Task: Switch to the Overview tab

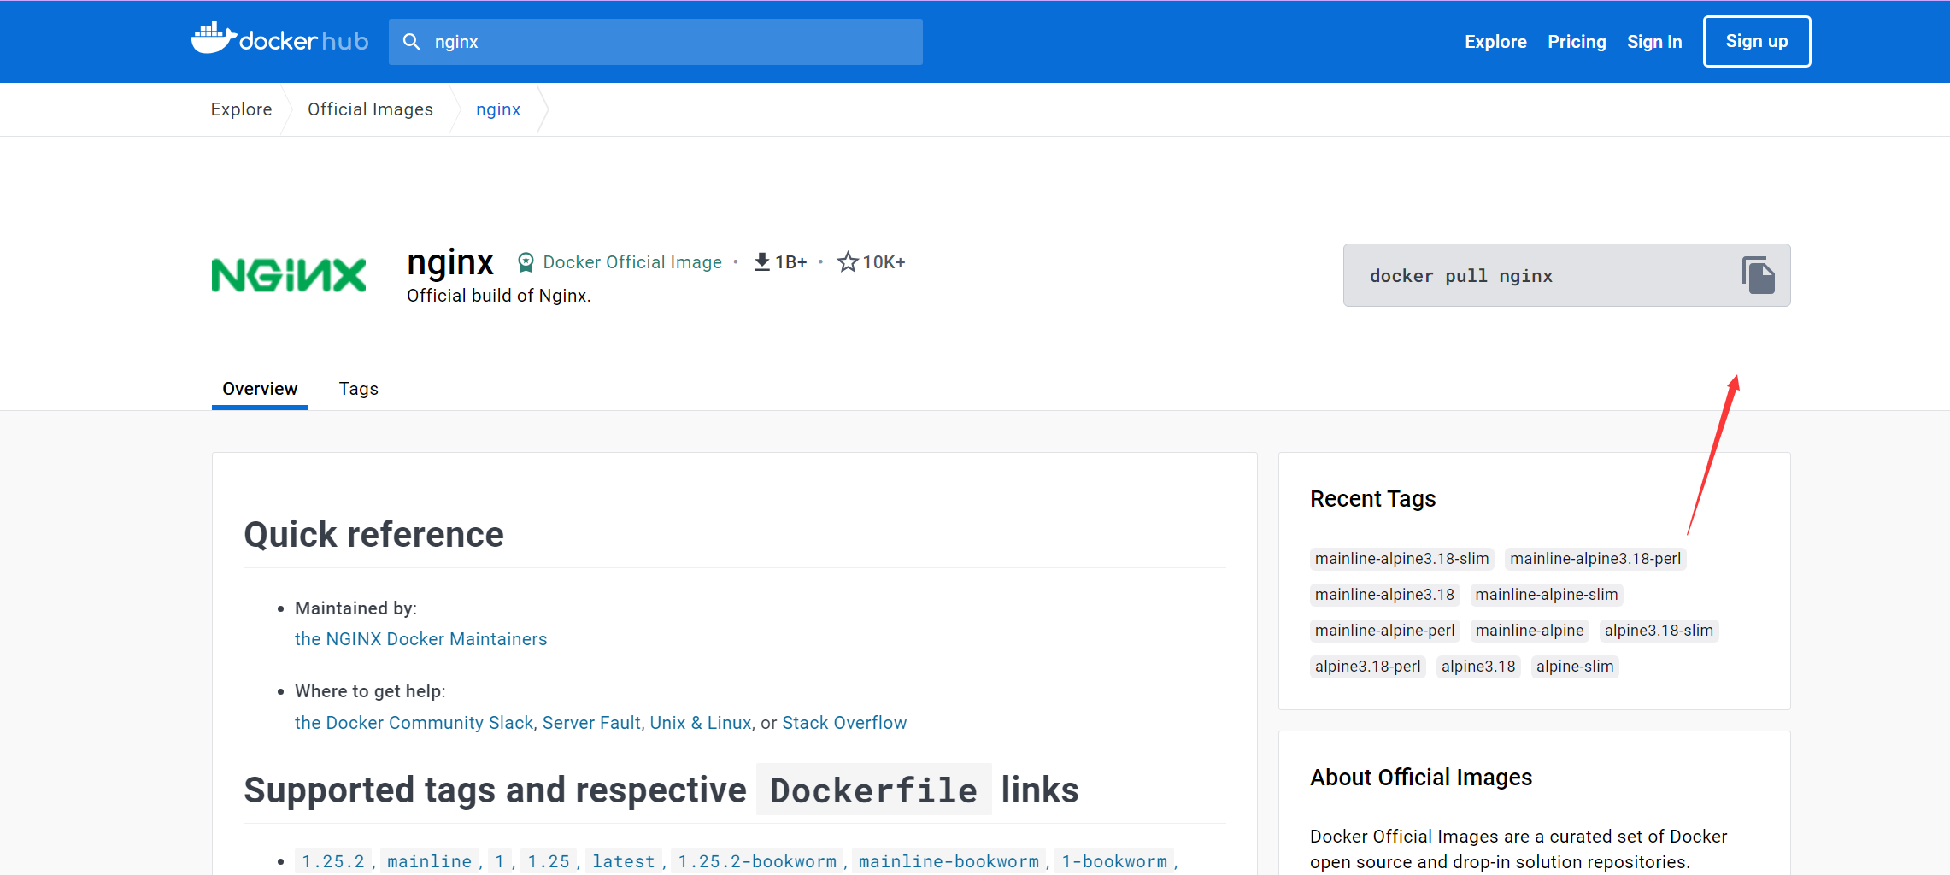Action: click(x=260, y=389)
